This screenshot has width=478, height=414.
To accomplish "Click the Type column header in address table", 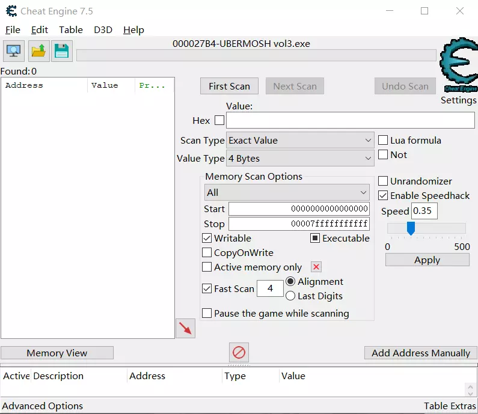I will coord(250,376).
